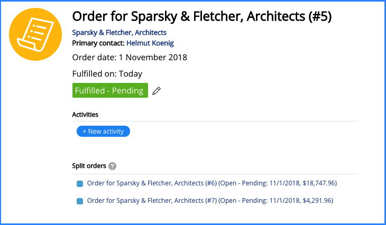Image resolution: width=386 pixels, height=225 pixels.
Task: Click the orange order receipt icon
Action: [x=35, y=34]
